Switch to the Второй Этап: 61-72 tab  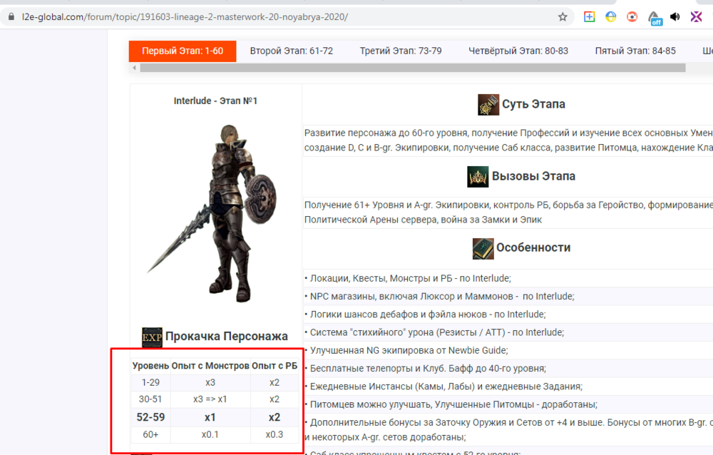(x=291, y=51)
